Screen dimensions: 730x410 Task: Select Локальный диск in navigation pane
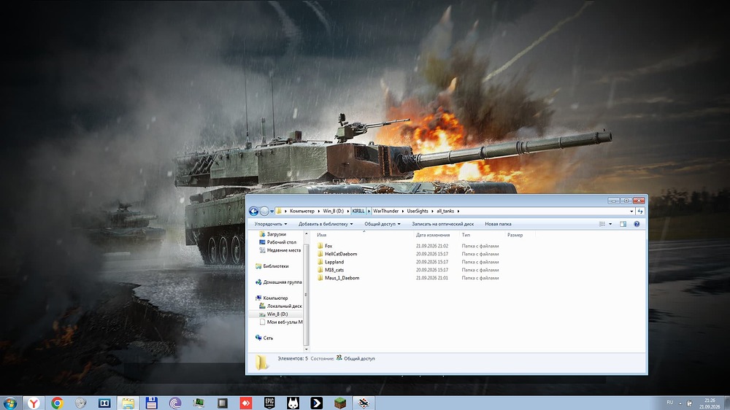click(x=285, y=306)
